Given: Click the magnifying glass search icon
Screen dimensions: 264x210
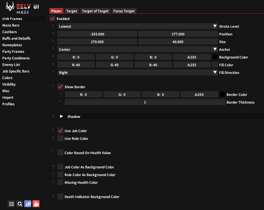Looking at the screenshot, I should [x=20, y=204].
